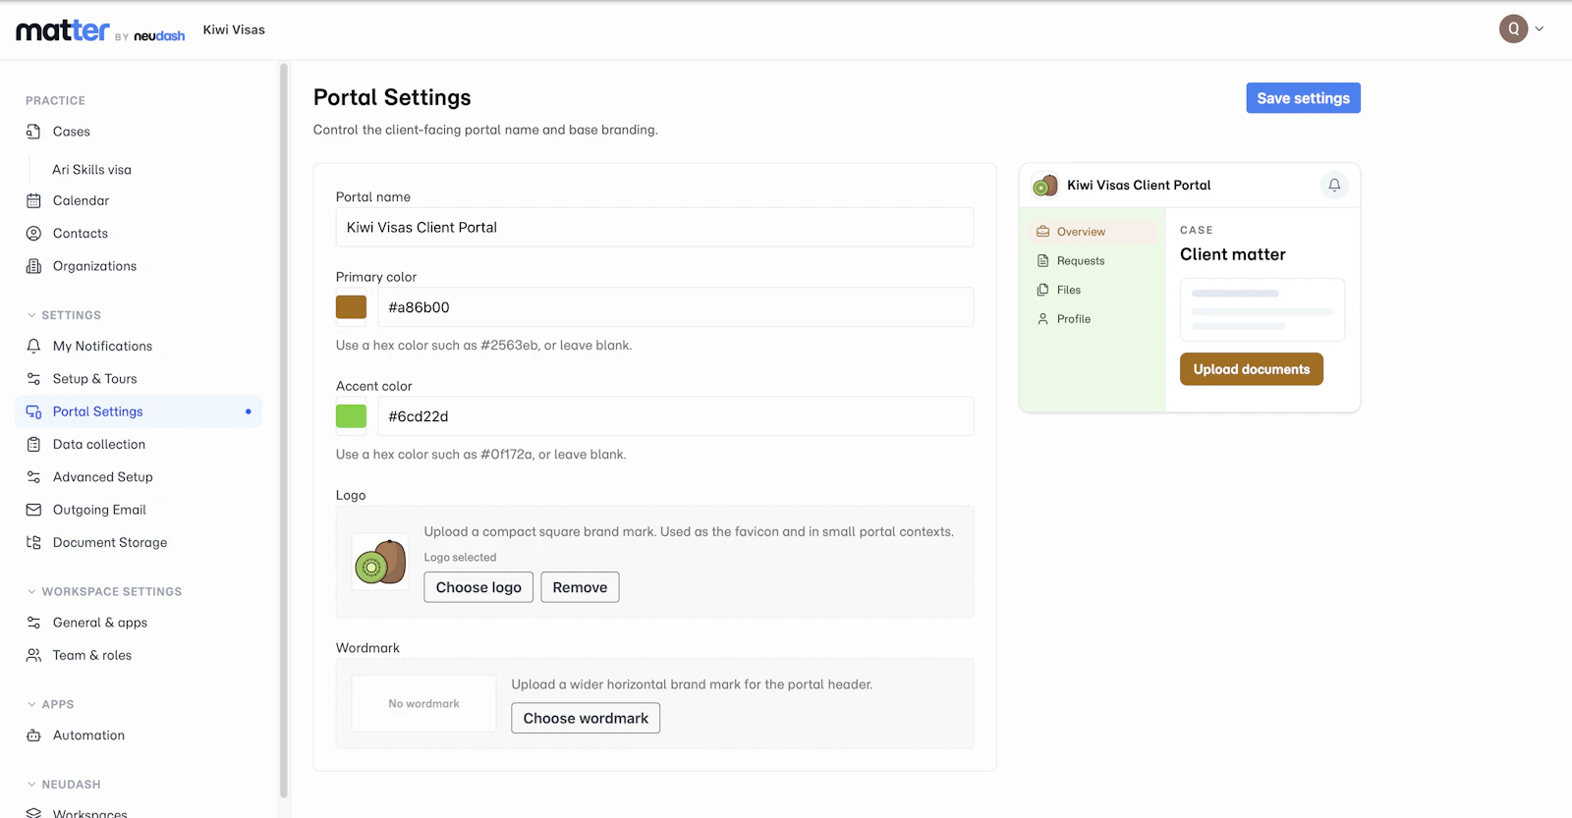Click the kiwi logo thumbnail

[x=380, y=562]
